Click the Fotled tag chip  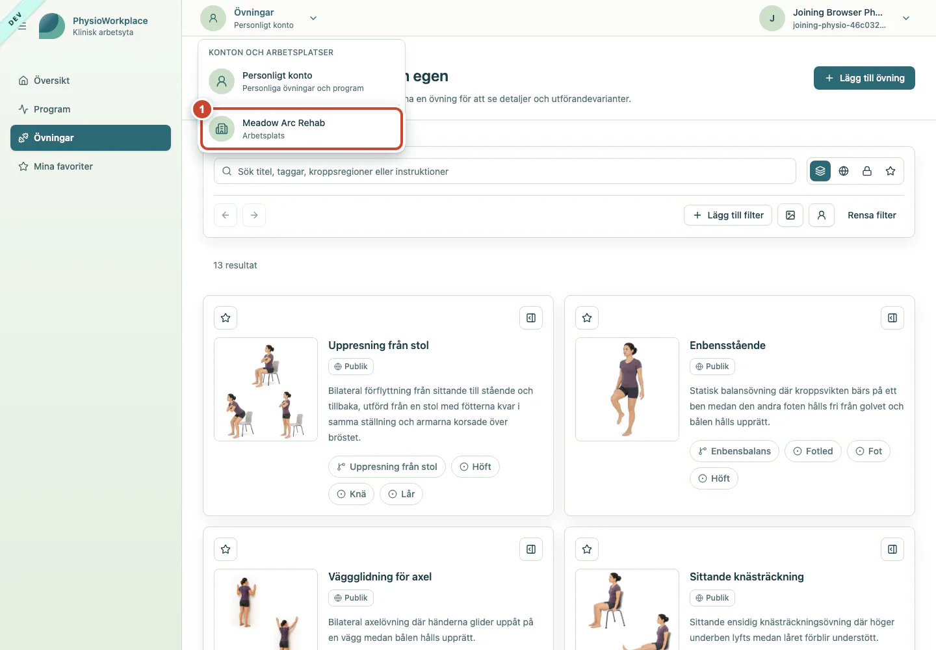pos(813,451)
